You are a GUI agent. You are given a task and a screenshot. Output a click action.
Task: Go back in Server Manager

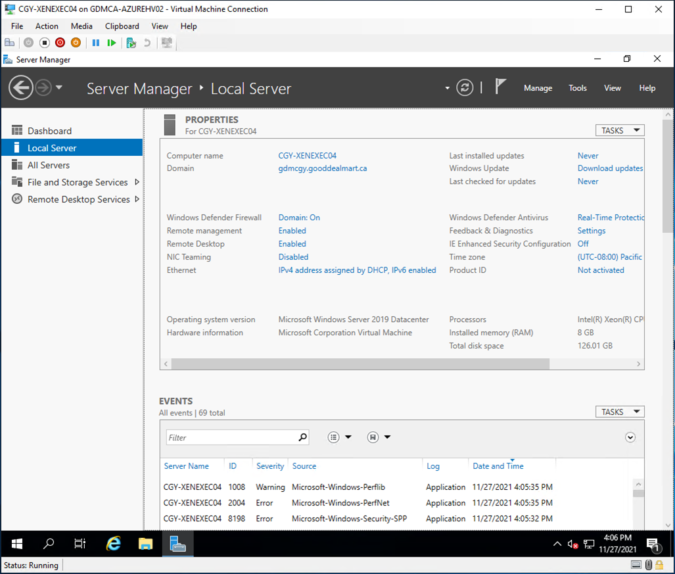pyautogui.click(x=20, y=88)
